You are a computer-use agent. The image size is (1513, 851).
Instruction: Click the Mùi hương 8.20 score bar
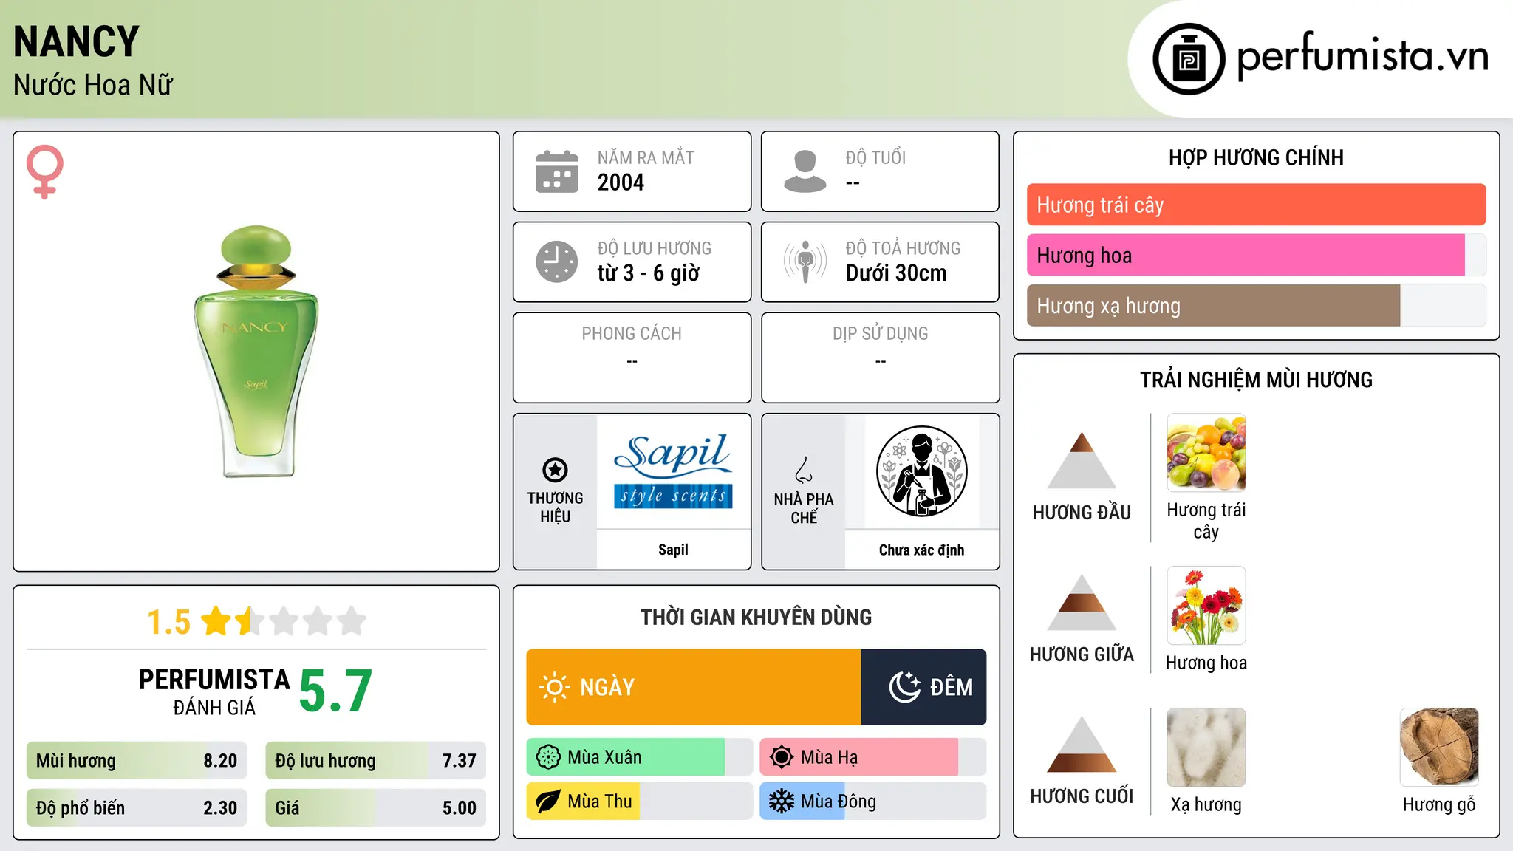[x=137, y=761]
